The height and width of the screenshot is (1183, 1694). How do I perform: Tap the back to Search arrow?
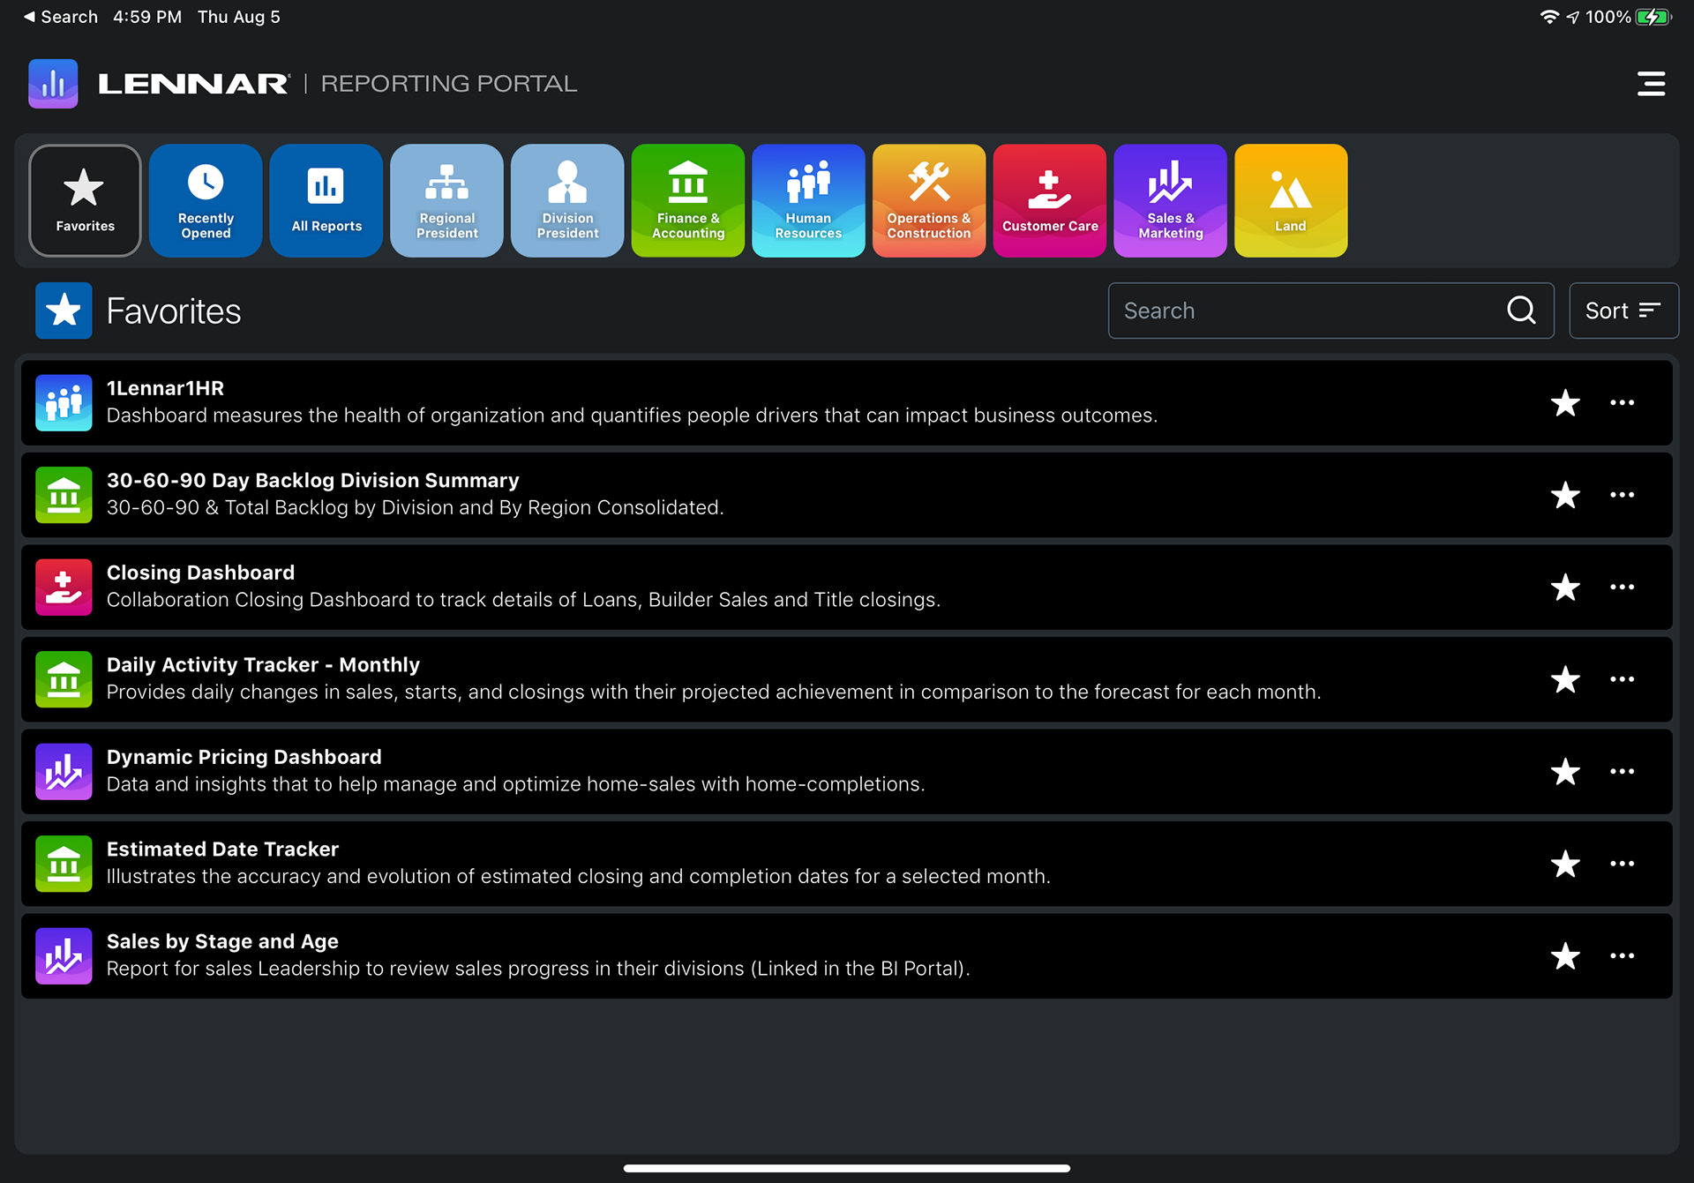(29, 17)
